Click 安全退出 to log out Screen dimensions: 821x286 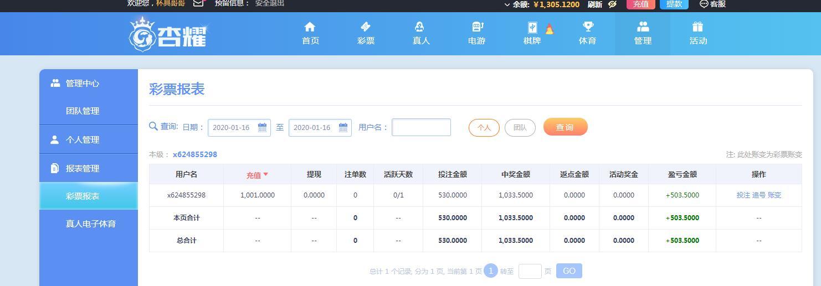click(x=270, y=3)
